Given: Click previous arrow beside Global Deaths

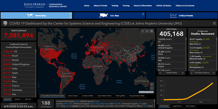Looking at the screenshot, I should [x=160, y=73].
